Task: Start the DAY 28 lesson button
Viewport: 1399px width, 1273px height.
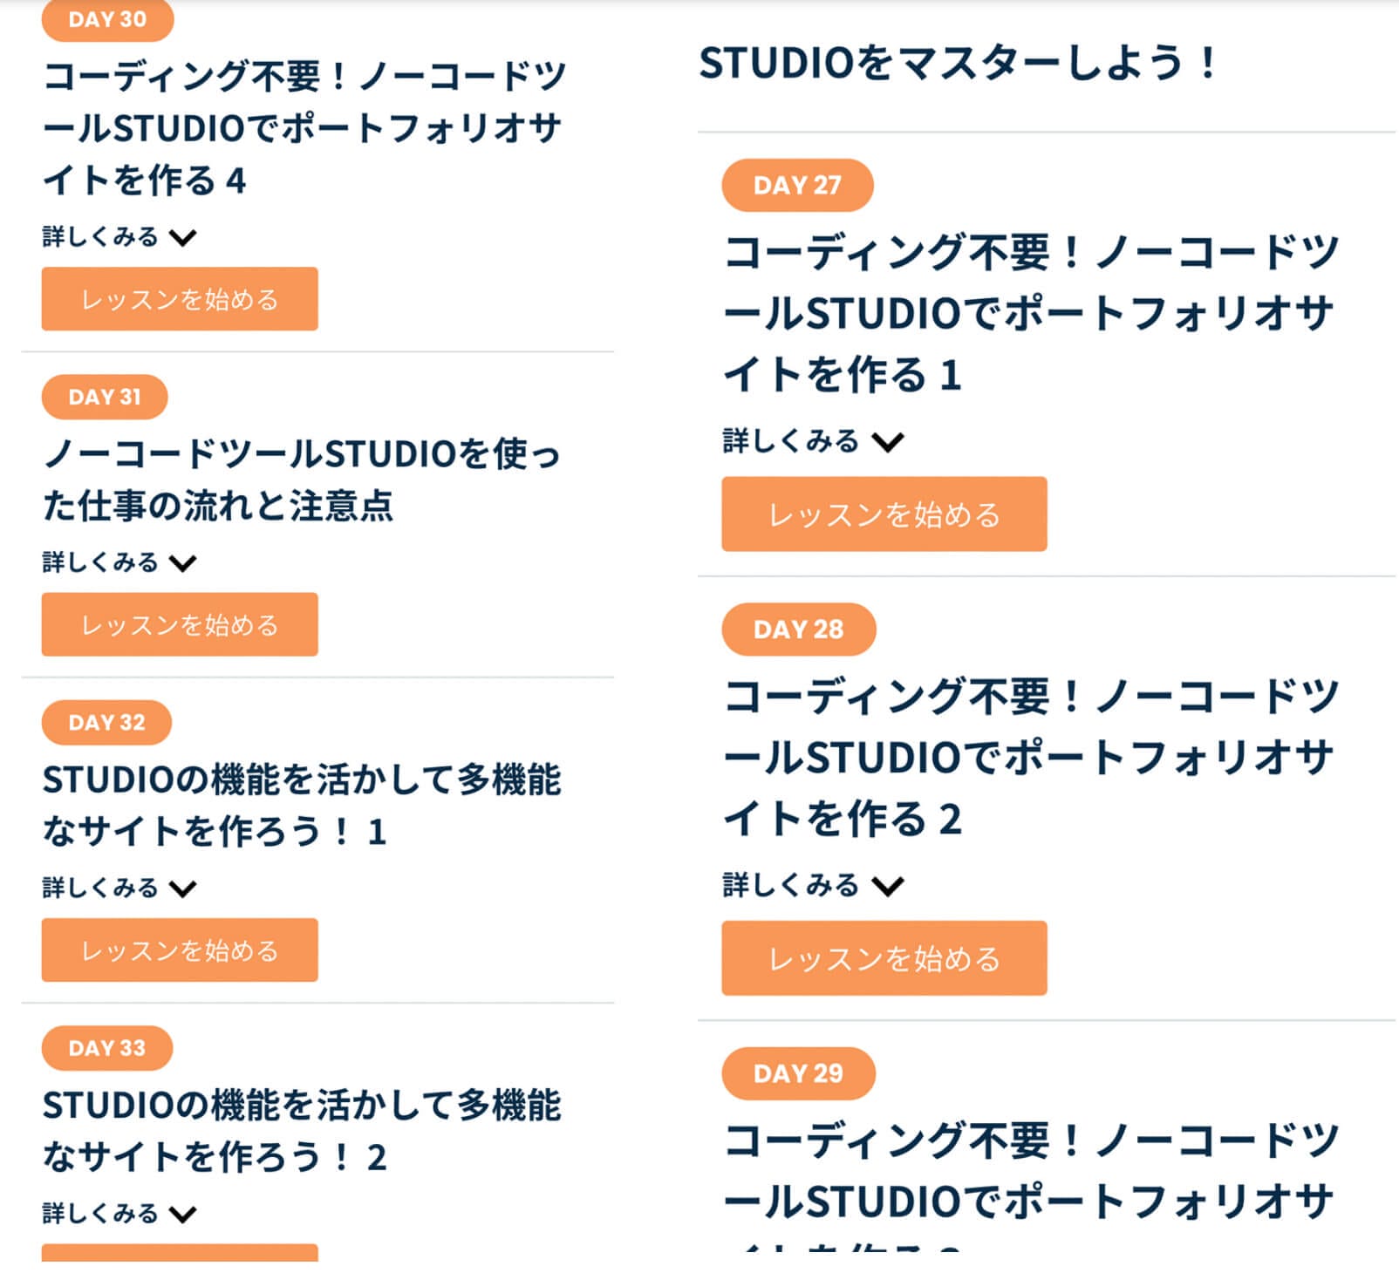Action: click(884, 958)
